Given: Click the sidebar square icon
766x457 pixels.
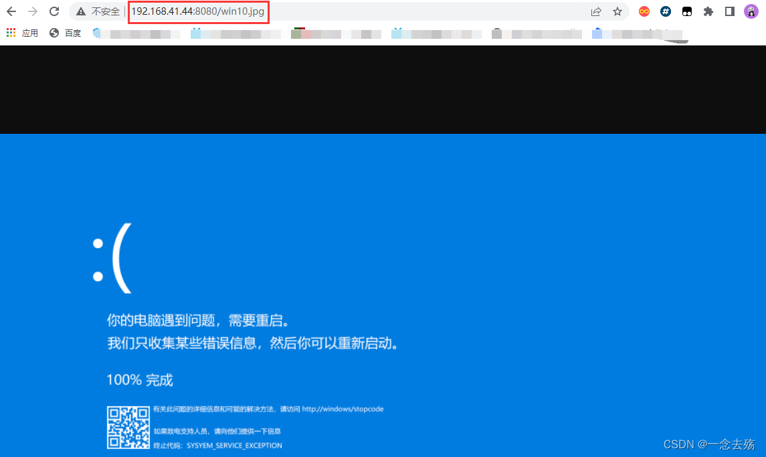Looking at the screenshot, I should coord(729,11).
